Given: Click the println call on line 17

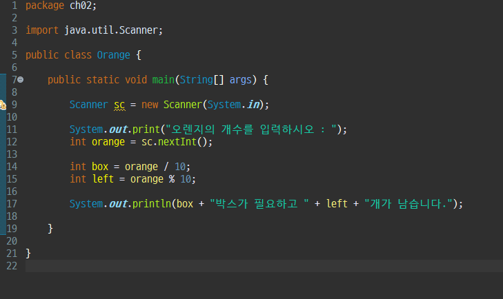Looking at the screenshot, I should click(x=151, y=204).
